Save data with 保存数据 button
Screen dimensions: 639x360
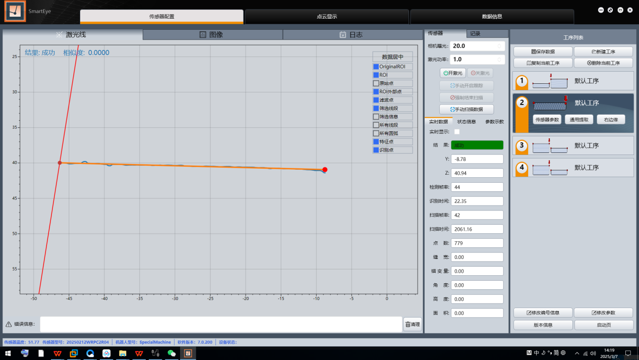543,52
